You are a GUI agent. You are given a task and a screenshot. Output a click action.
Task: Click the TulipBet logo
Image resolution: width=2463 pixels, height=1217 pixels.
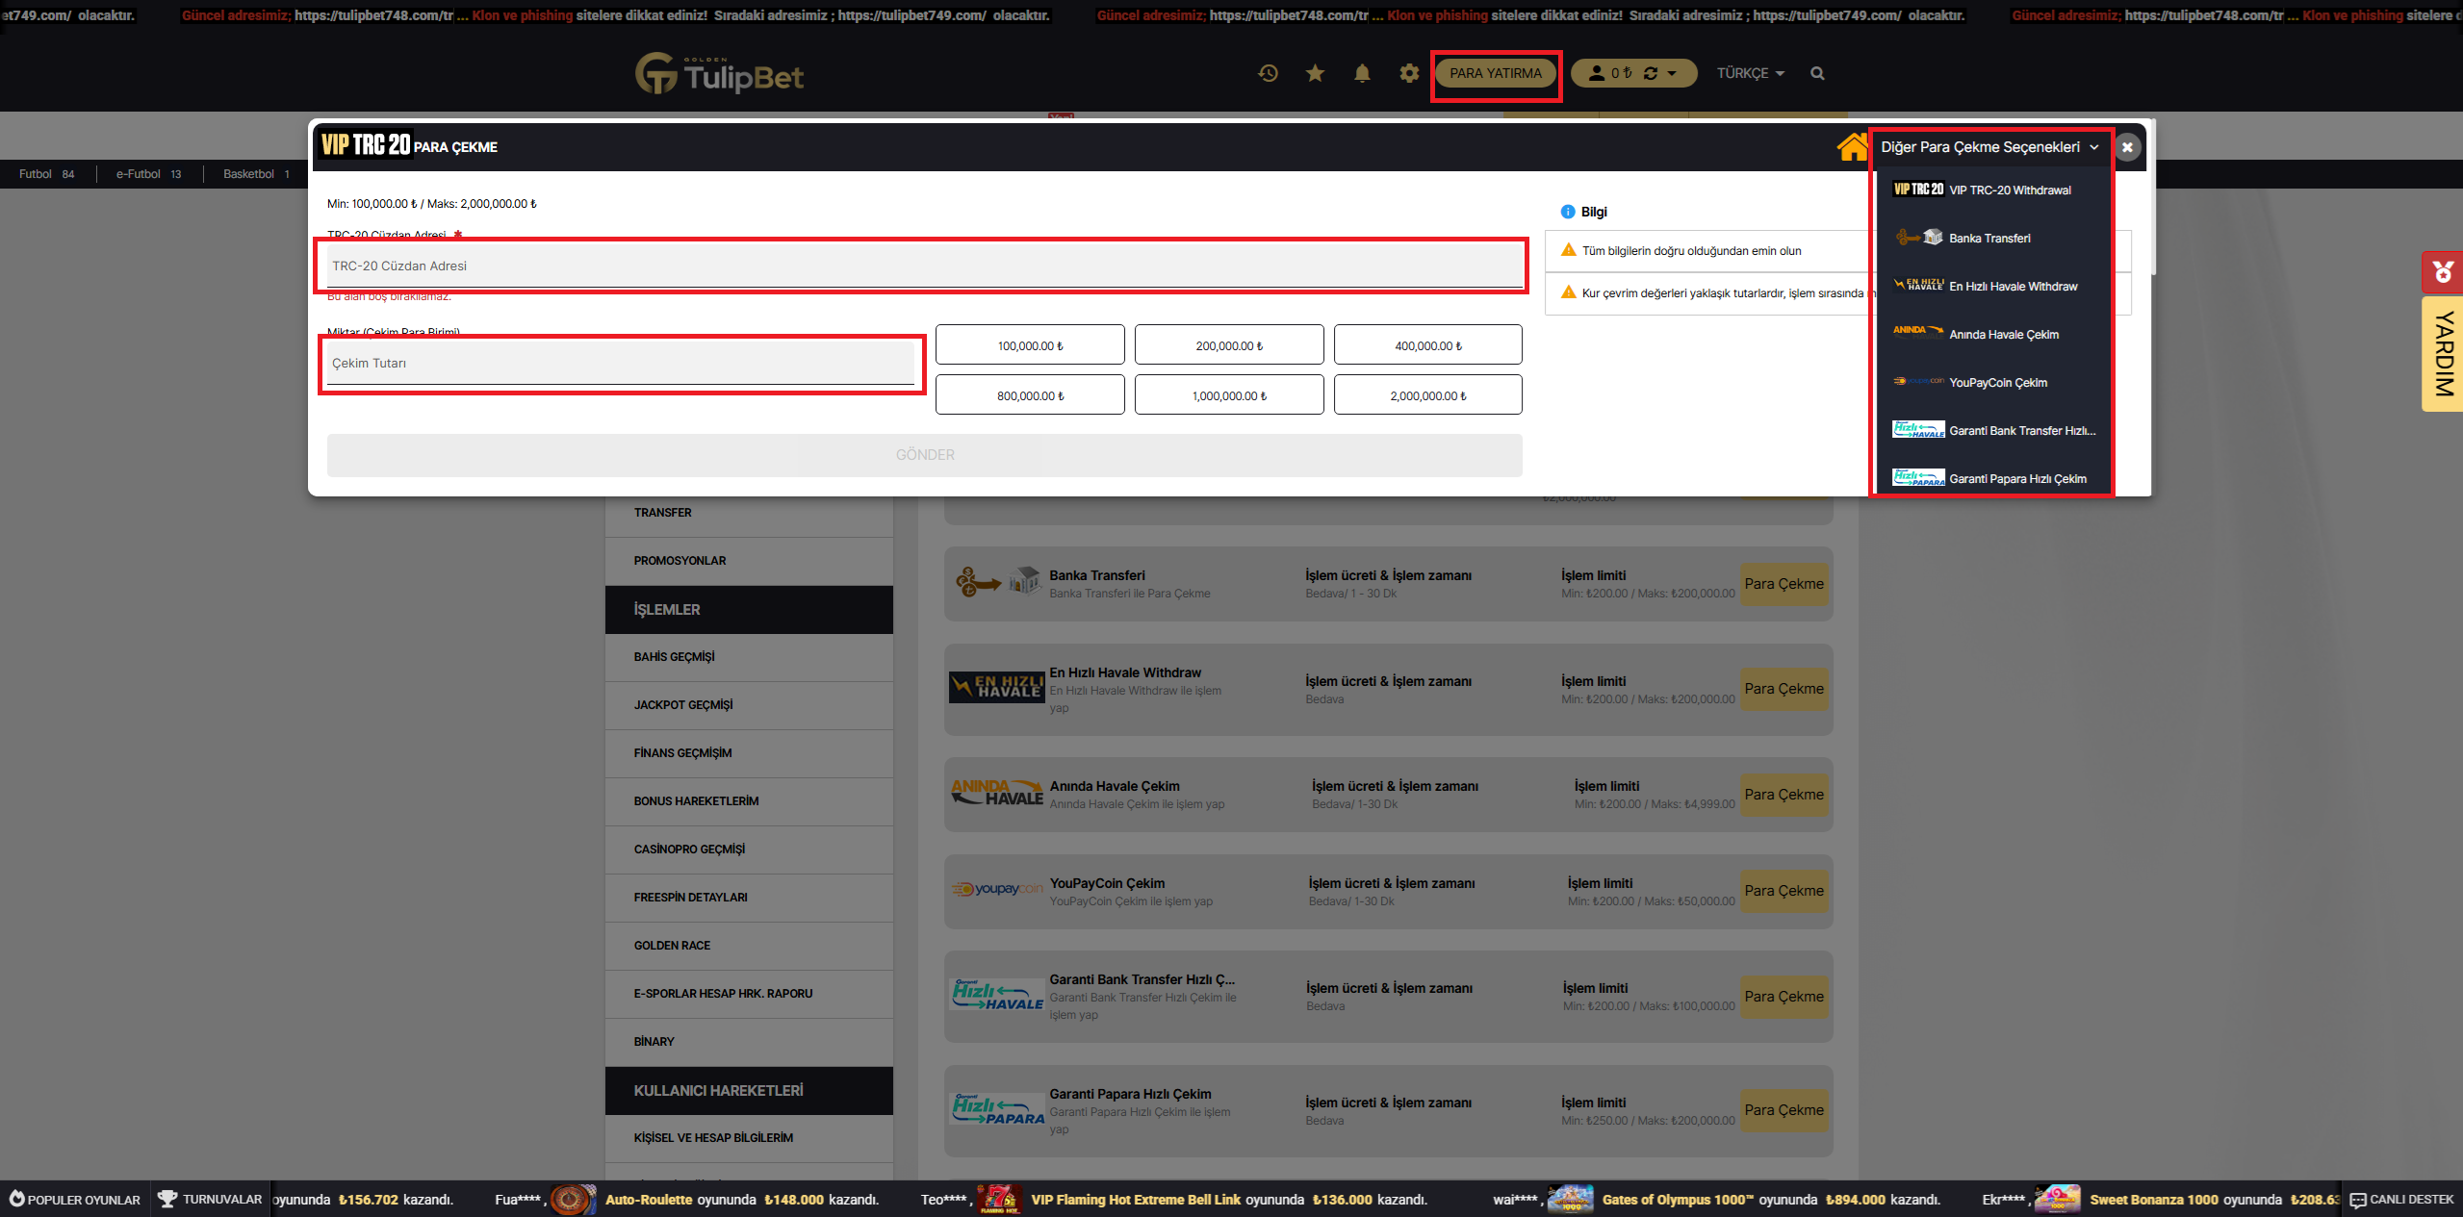click(x=720, y=73)
